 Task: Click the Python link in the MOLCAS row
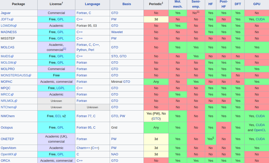coord(81,50)
